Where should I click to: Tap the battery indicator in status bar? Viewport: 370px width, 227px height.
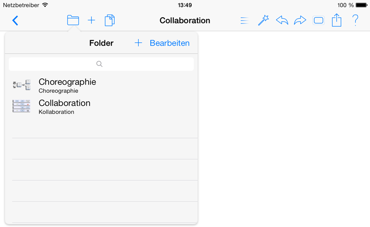361,5
